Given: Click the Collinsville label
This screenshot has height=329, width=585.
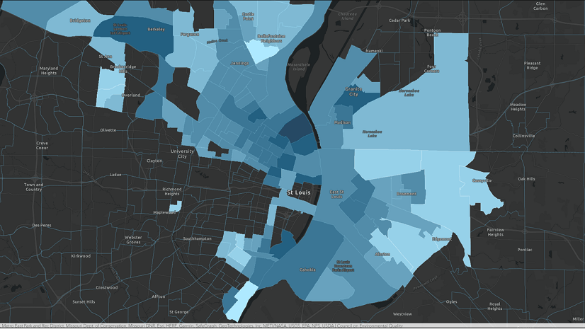Looking at the screenshot, I should [x=523, y=136].
